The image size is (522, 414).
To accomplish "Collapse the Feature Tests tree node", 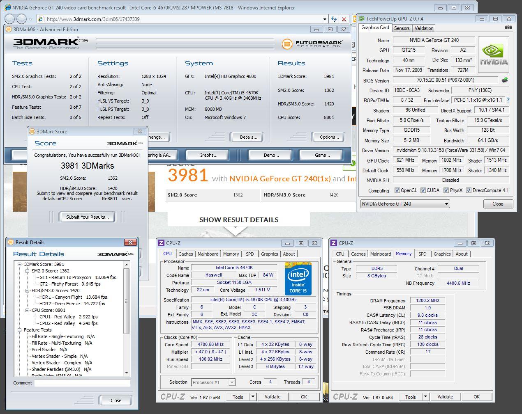I will pyautogui.click(x=20, y=330).
